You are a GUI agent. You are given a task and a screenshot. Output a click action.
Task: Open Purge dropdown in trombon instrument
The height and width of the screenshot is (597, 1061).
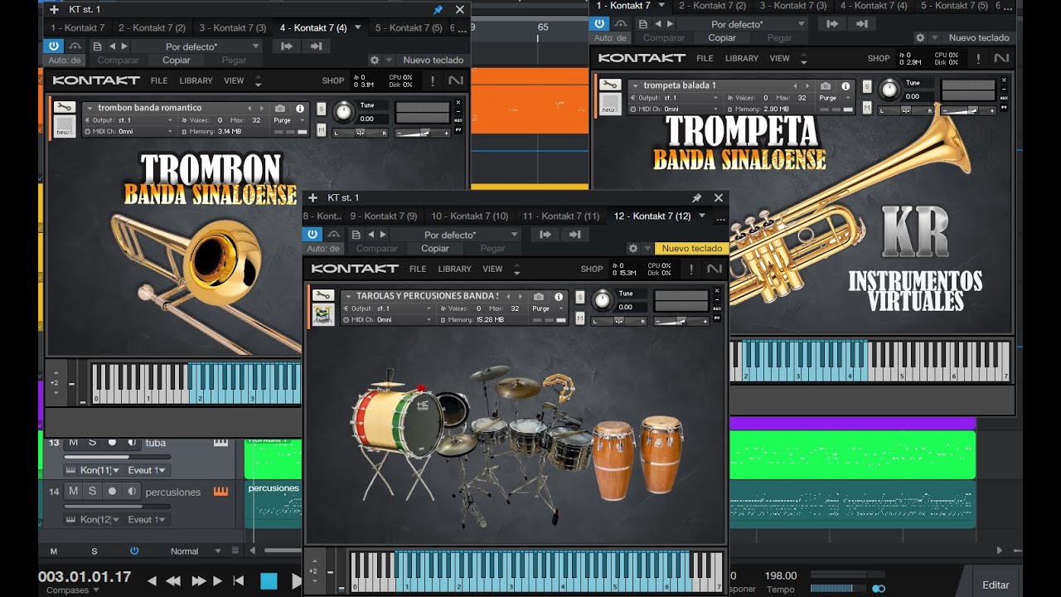tap(287, 120)
